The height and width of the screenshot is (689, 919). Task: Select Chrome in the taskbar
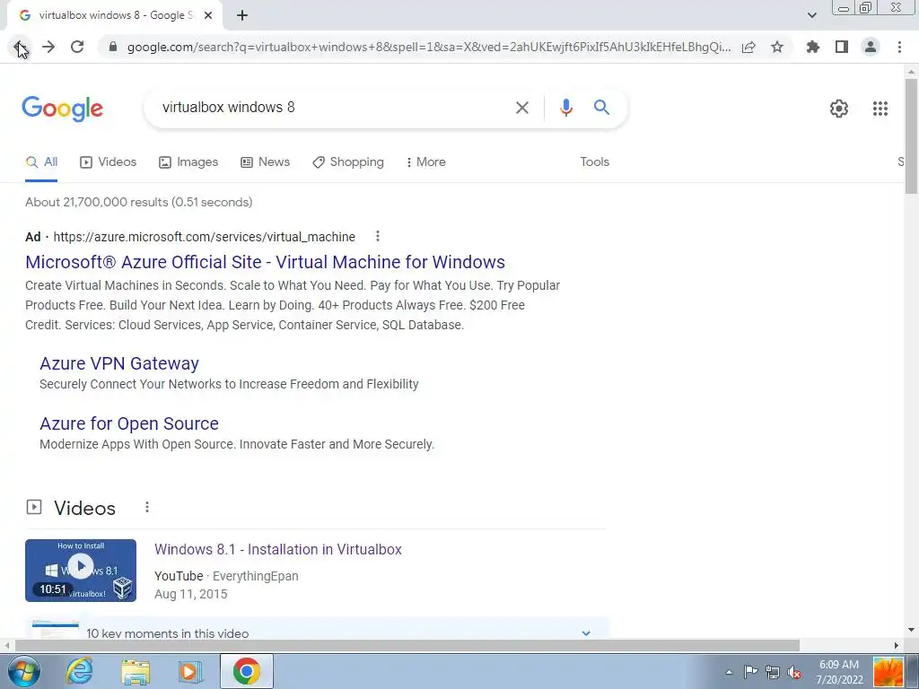(247, 671)
